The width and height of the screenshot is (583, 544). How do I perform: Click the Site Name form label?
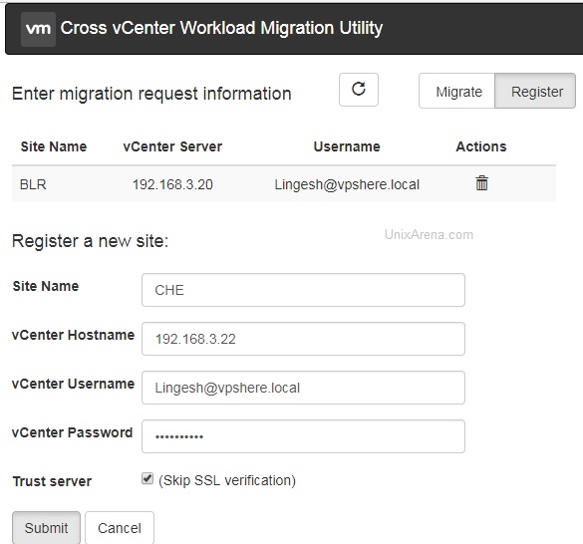[46, 286]
